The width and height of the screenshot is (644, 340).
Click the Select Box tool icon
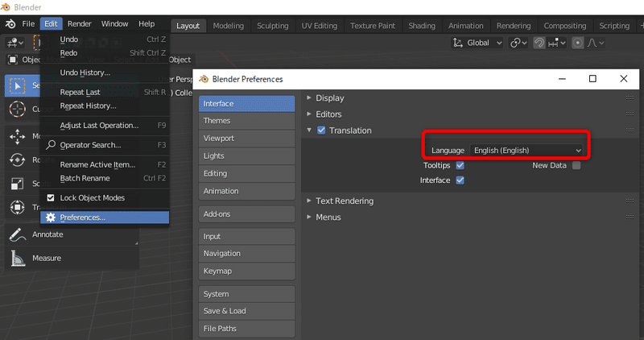coord(17,85)
